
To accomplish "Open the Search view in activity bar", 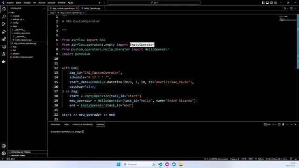I will point(4,17).
